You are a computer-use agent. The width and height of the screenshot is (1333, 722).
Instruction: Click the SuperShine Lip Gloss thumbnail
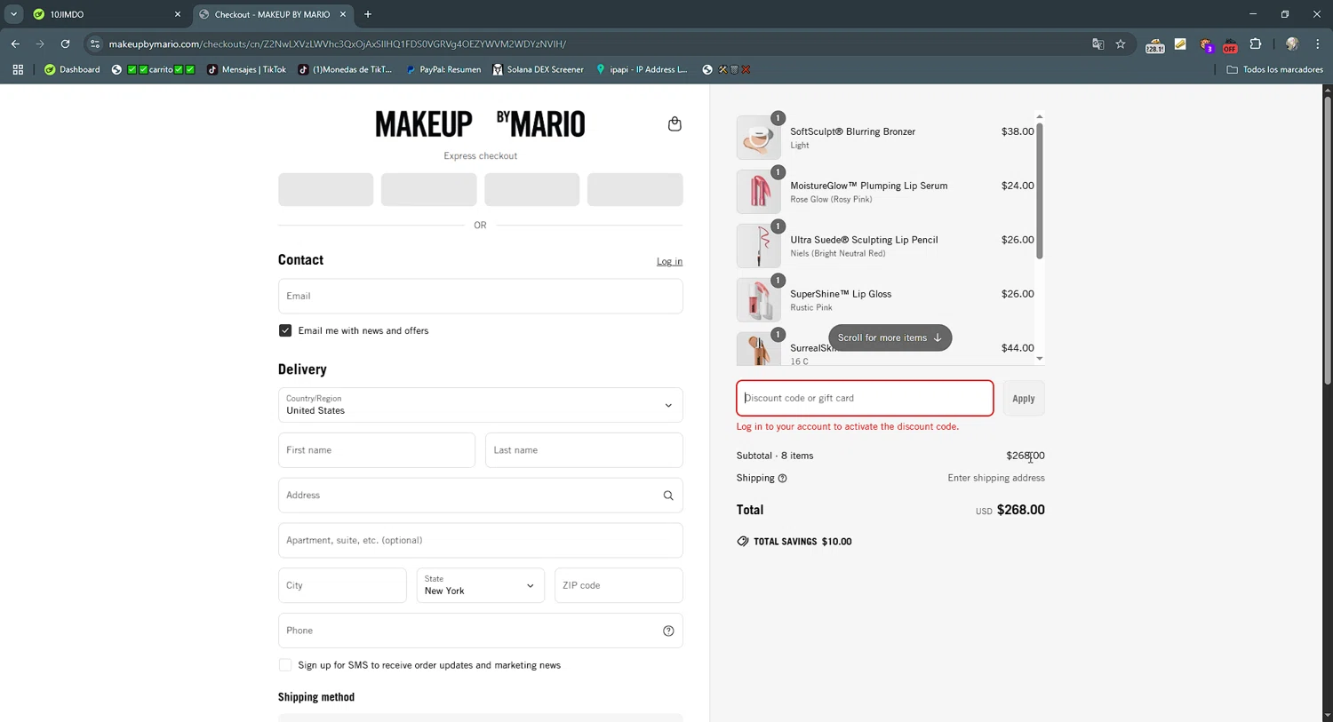[x=758, y=300]
